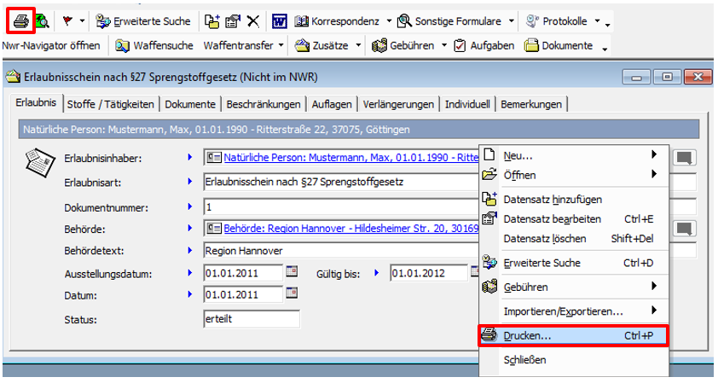Viewport: 718px width, 383px height.
Task: Choose Datensatz bearbeiten from context menu
Action: 552,218
